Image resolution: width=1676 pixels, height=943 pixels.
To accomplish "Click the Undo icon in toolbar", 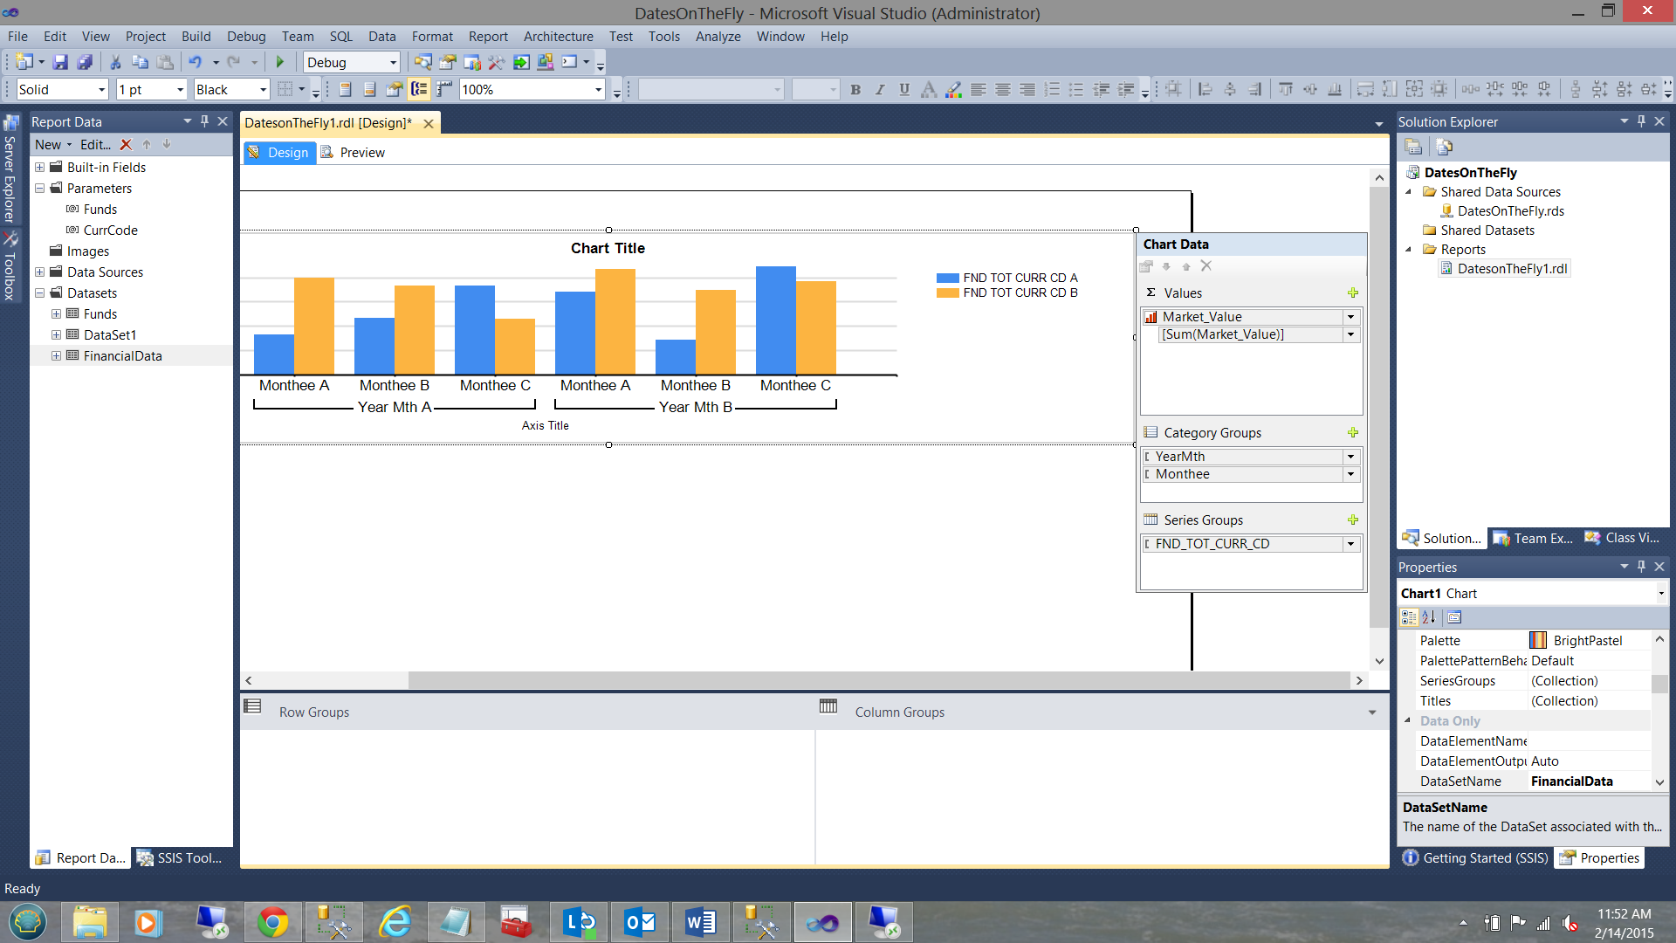I will (195, 62).
